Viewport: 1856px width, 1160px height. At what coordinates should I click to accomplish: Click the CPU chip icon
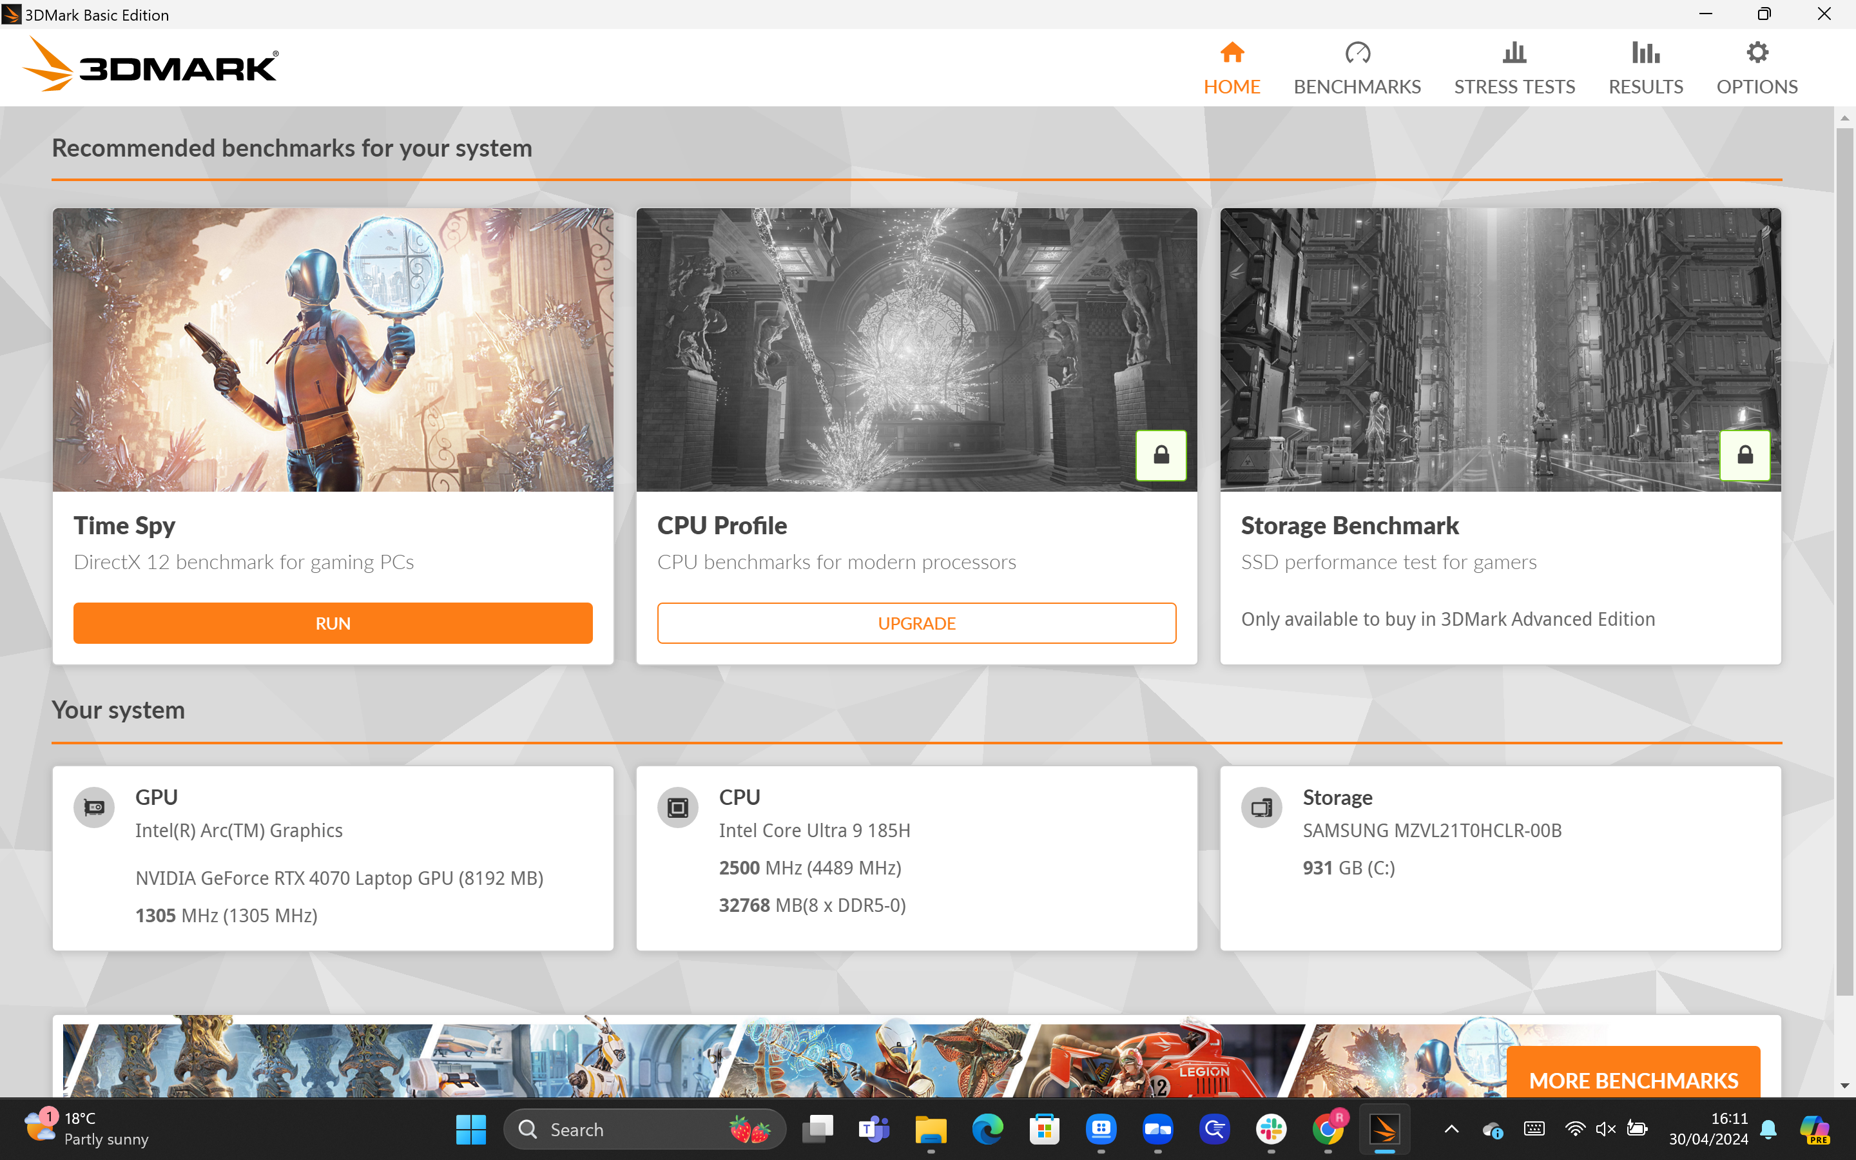(678, 807)
